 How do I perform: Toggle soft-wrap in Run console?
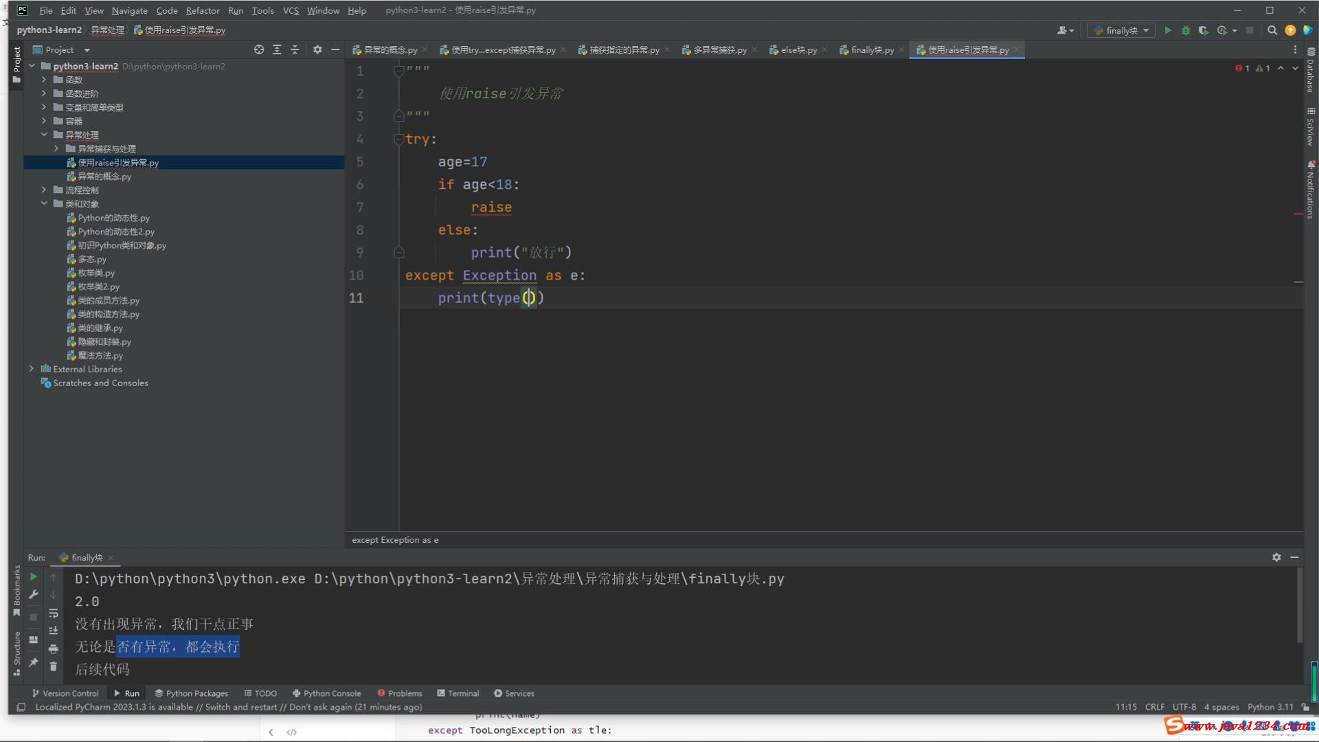54,613
